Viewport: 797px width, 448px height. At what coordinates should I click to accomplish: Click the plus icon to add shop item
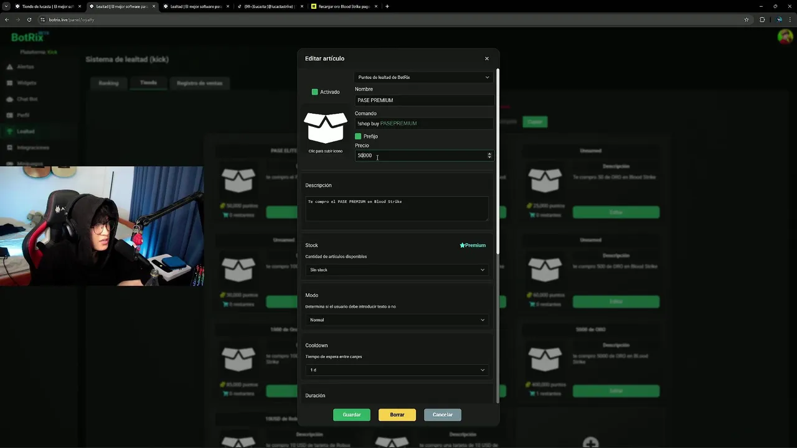(590, 442)
